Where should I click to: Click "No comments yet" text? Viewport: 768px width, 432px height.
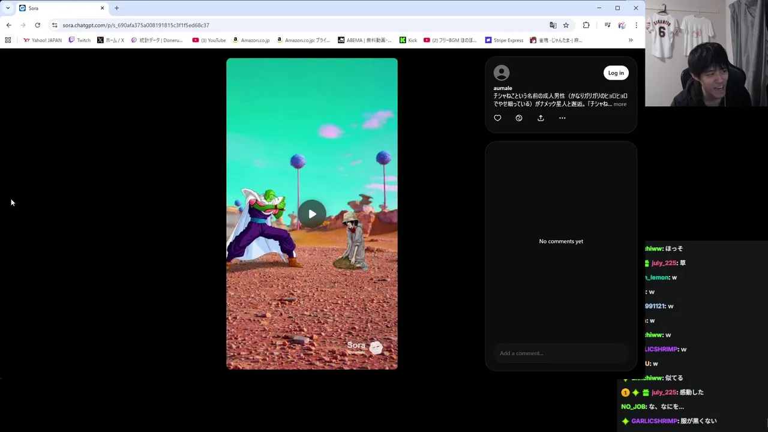pos(561,241)
